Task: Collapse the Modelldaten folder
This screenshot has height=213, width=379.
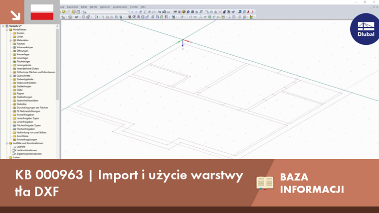Action: 7,30
